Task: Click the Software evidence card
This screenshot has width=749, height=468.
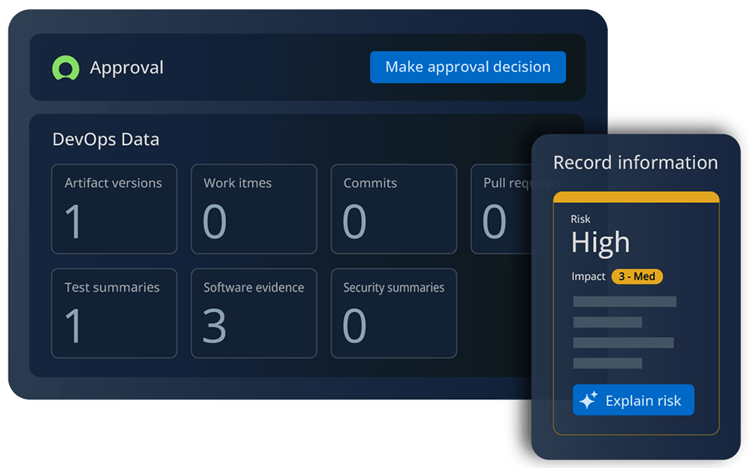Action: coord(254,314)
